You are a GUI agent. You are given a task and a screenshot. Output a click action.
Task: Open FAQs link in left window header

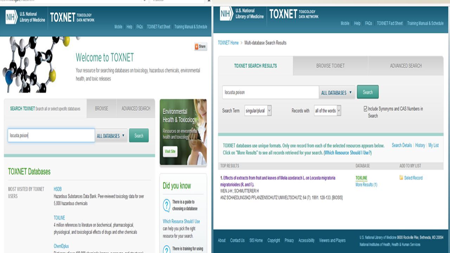click(x=140, y=27)
